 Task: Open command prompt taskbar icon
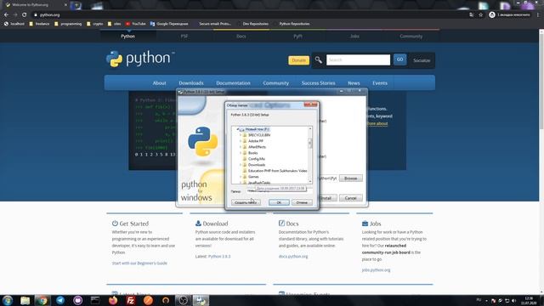tap(95, 300)
